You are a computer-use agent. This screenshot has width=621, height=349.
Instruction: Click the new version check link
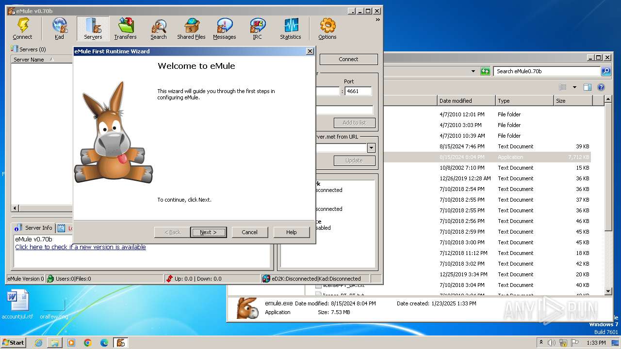81,247
